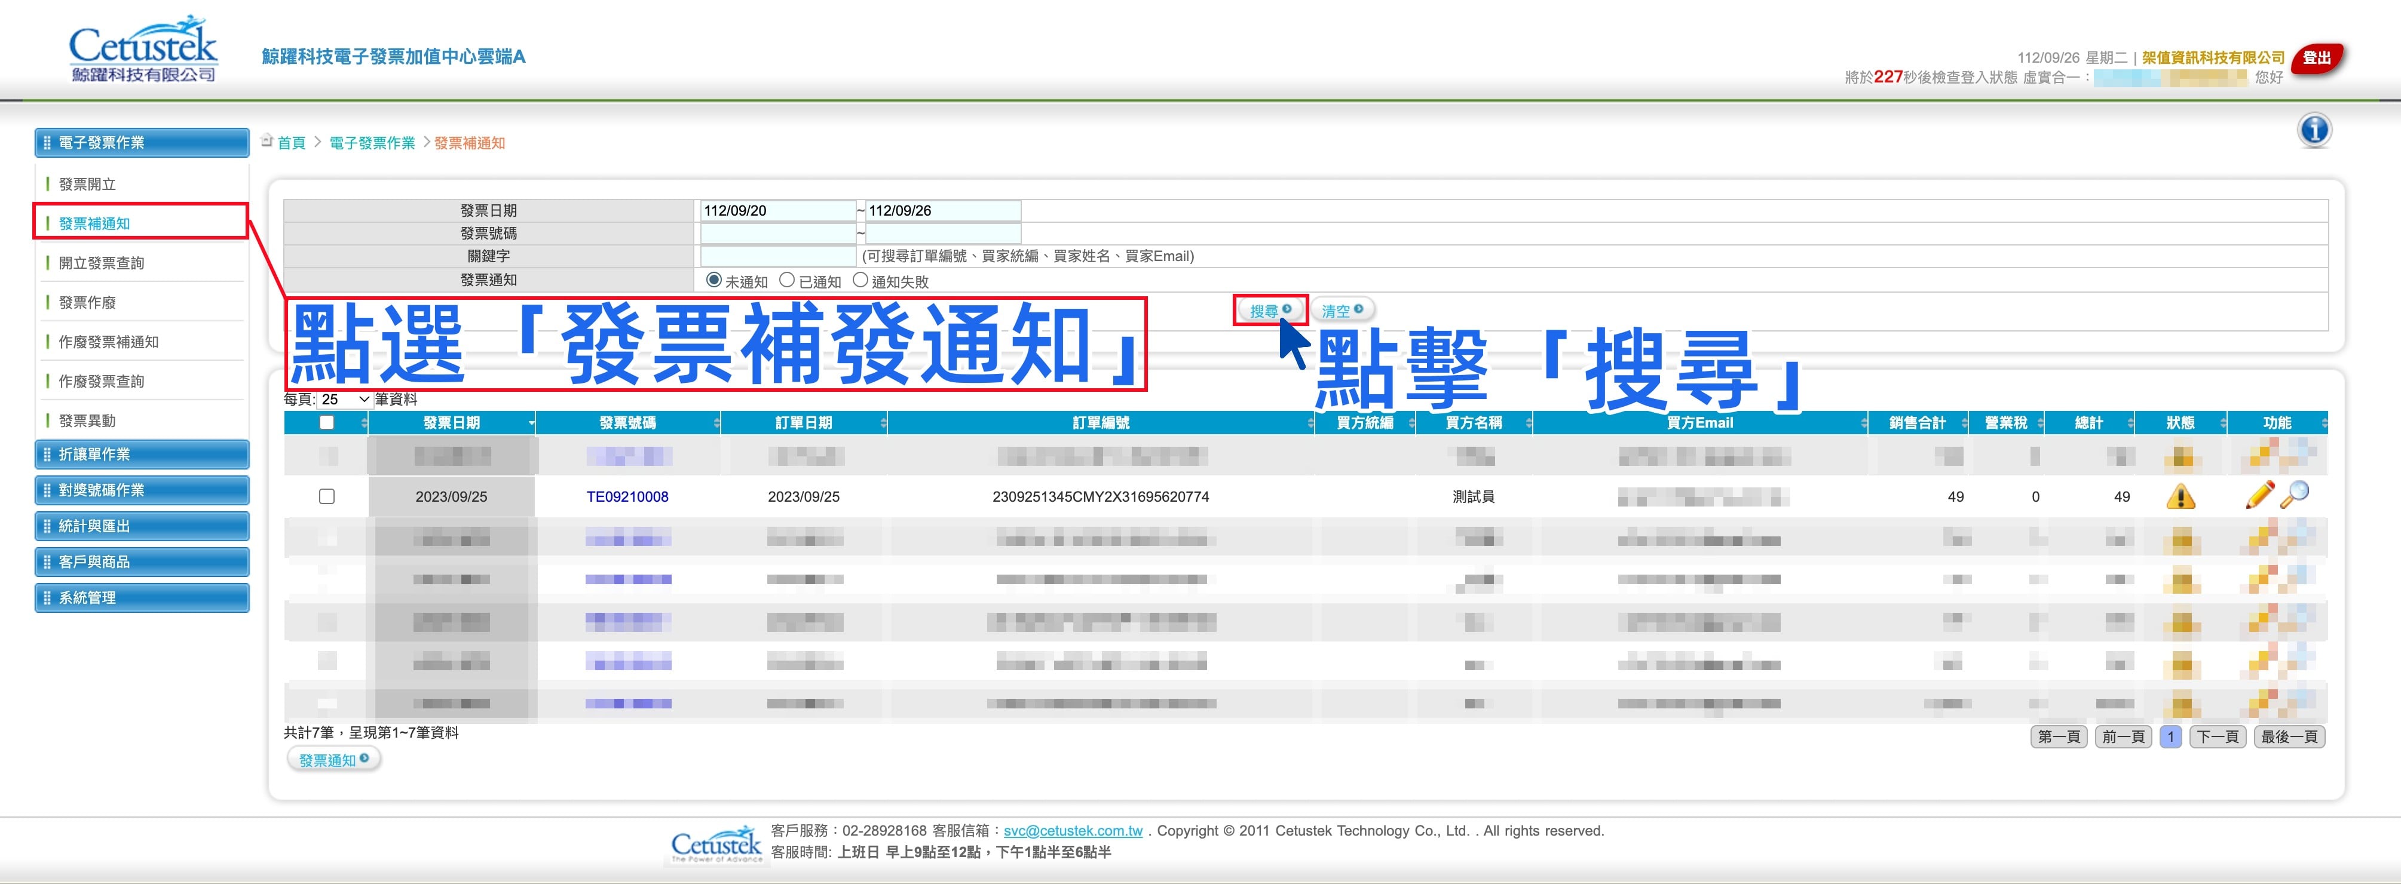The image size is (2401, 884).
Task: Click the home icon in breadcrumb
Action: point(267,140)
